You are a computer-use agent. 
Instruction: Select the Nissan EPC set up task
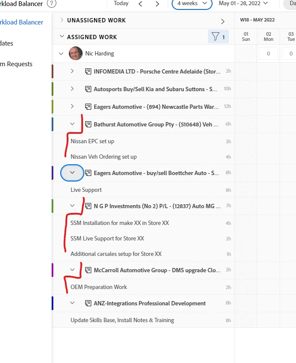point(92,141)
